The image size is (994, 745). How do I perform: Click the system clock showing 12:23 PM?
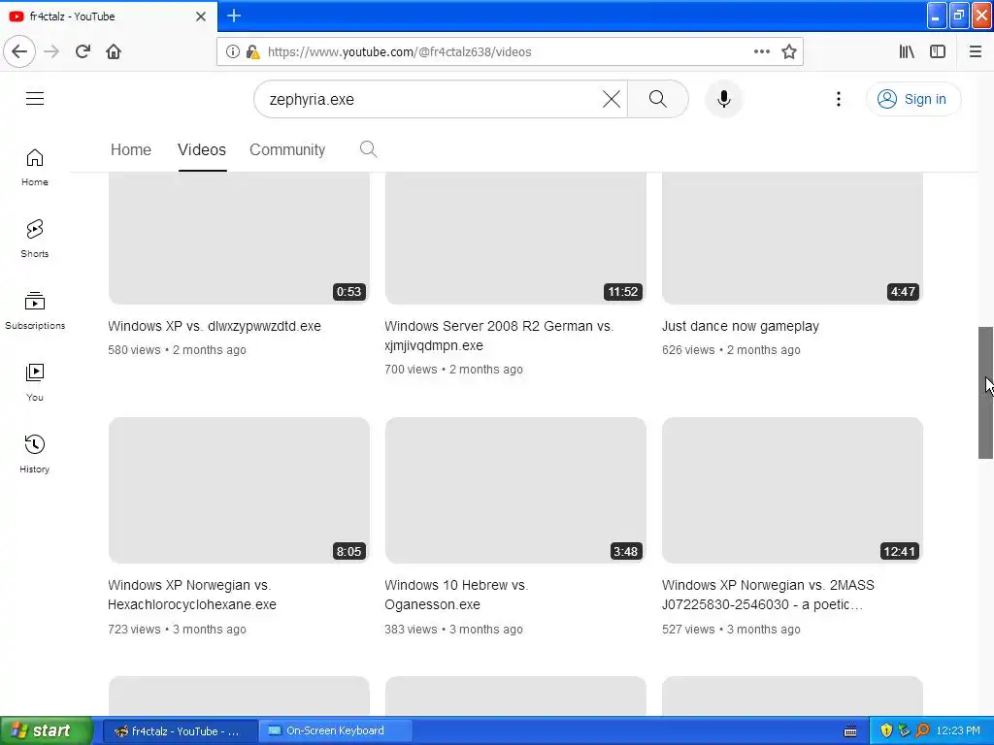(957, 731)
